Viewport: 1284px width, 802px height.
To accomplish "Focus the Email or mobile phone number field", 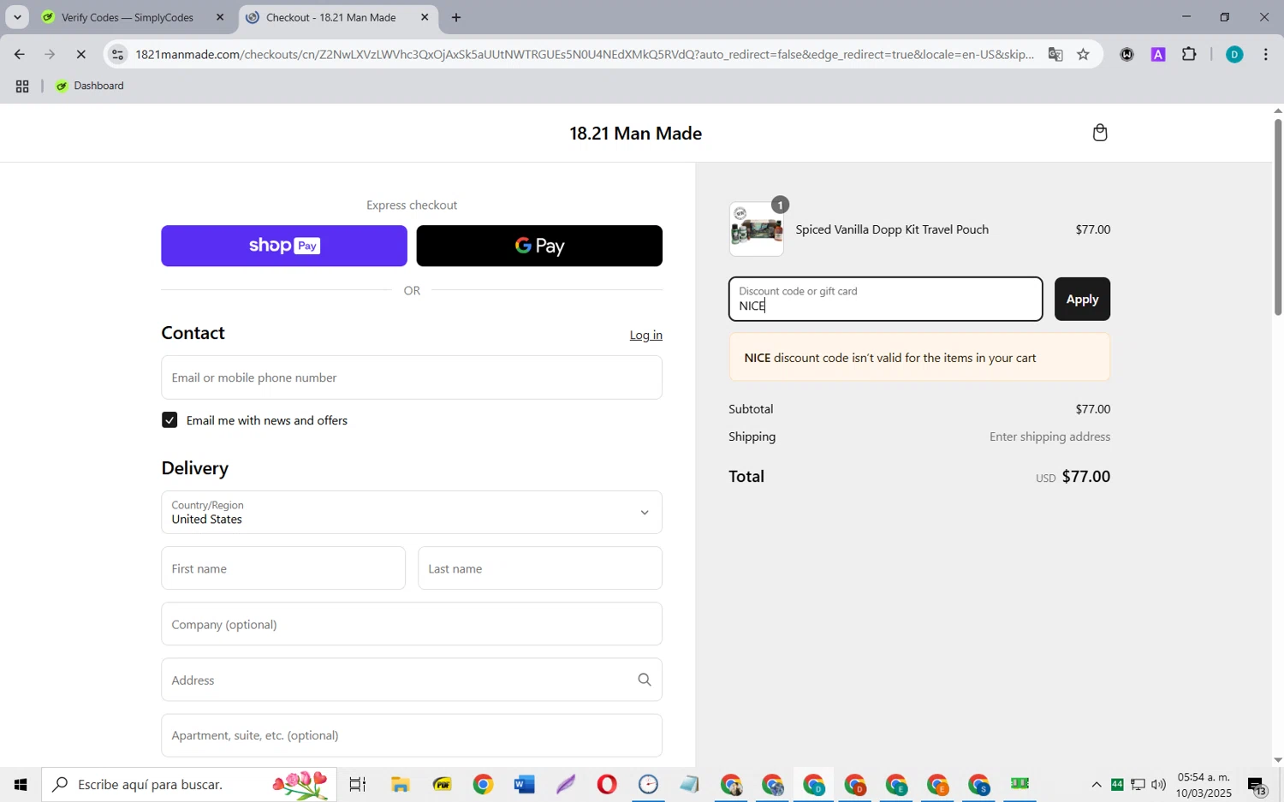I will [x=412, y=377].
